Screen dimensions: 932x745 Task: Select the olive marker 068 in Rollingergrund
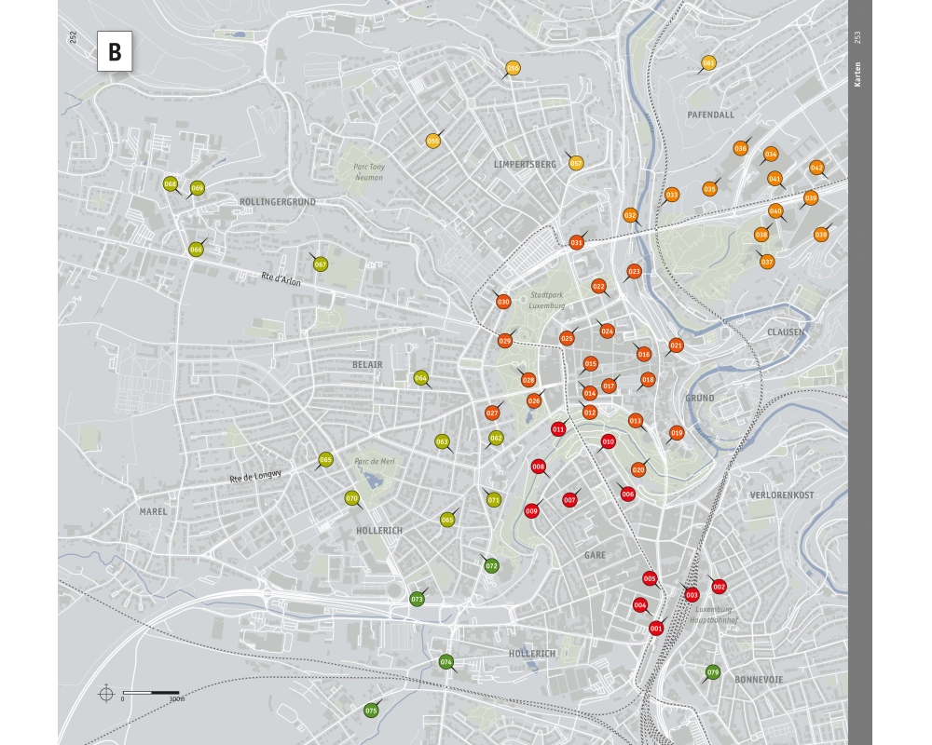pyautogui.click(x=171, y=184)
